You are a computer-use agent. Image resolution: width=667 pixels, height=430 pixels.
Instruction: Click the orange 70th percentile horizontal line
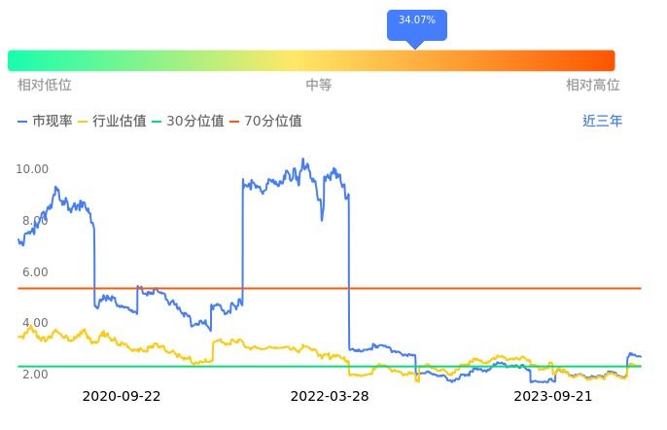(x=486, y=288)
